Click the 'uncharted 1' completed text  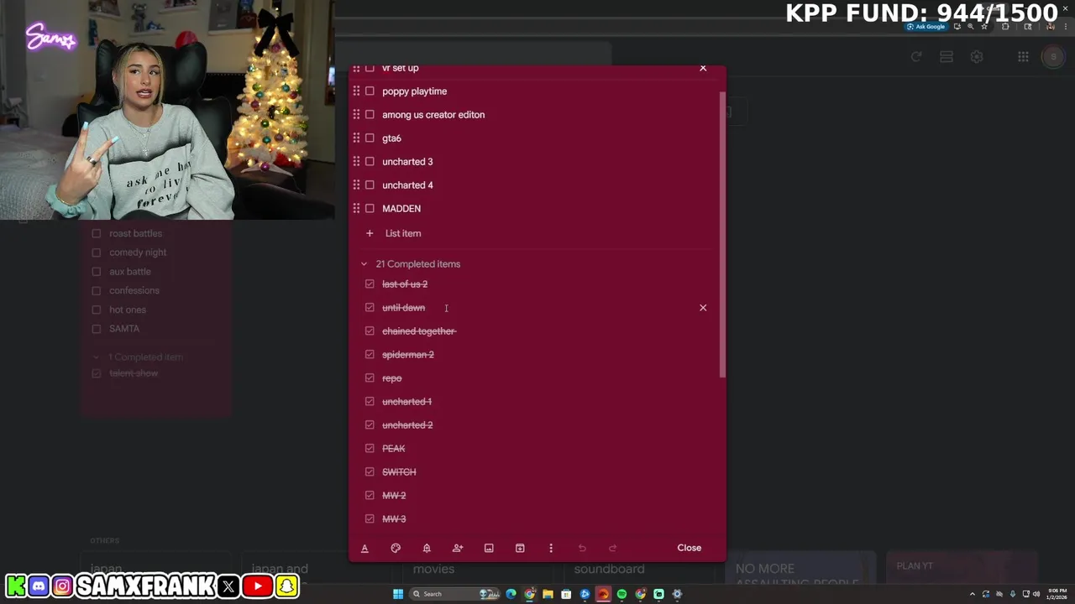click(406, 402)
